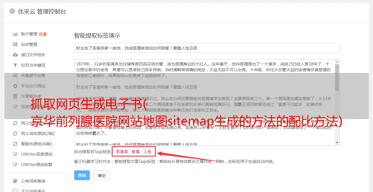This screenshot has height=192, width=373.
Task: Click the 优采云 管理控制台 title
Action: point(42,12)
